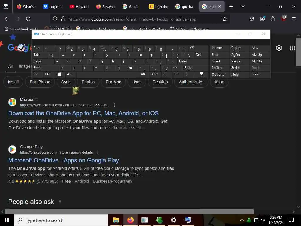Open the tracking protection shield icon
This screenshot has width=301, height=226.
55,19
